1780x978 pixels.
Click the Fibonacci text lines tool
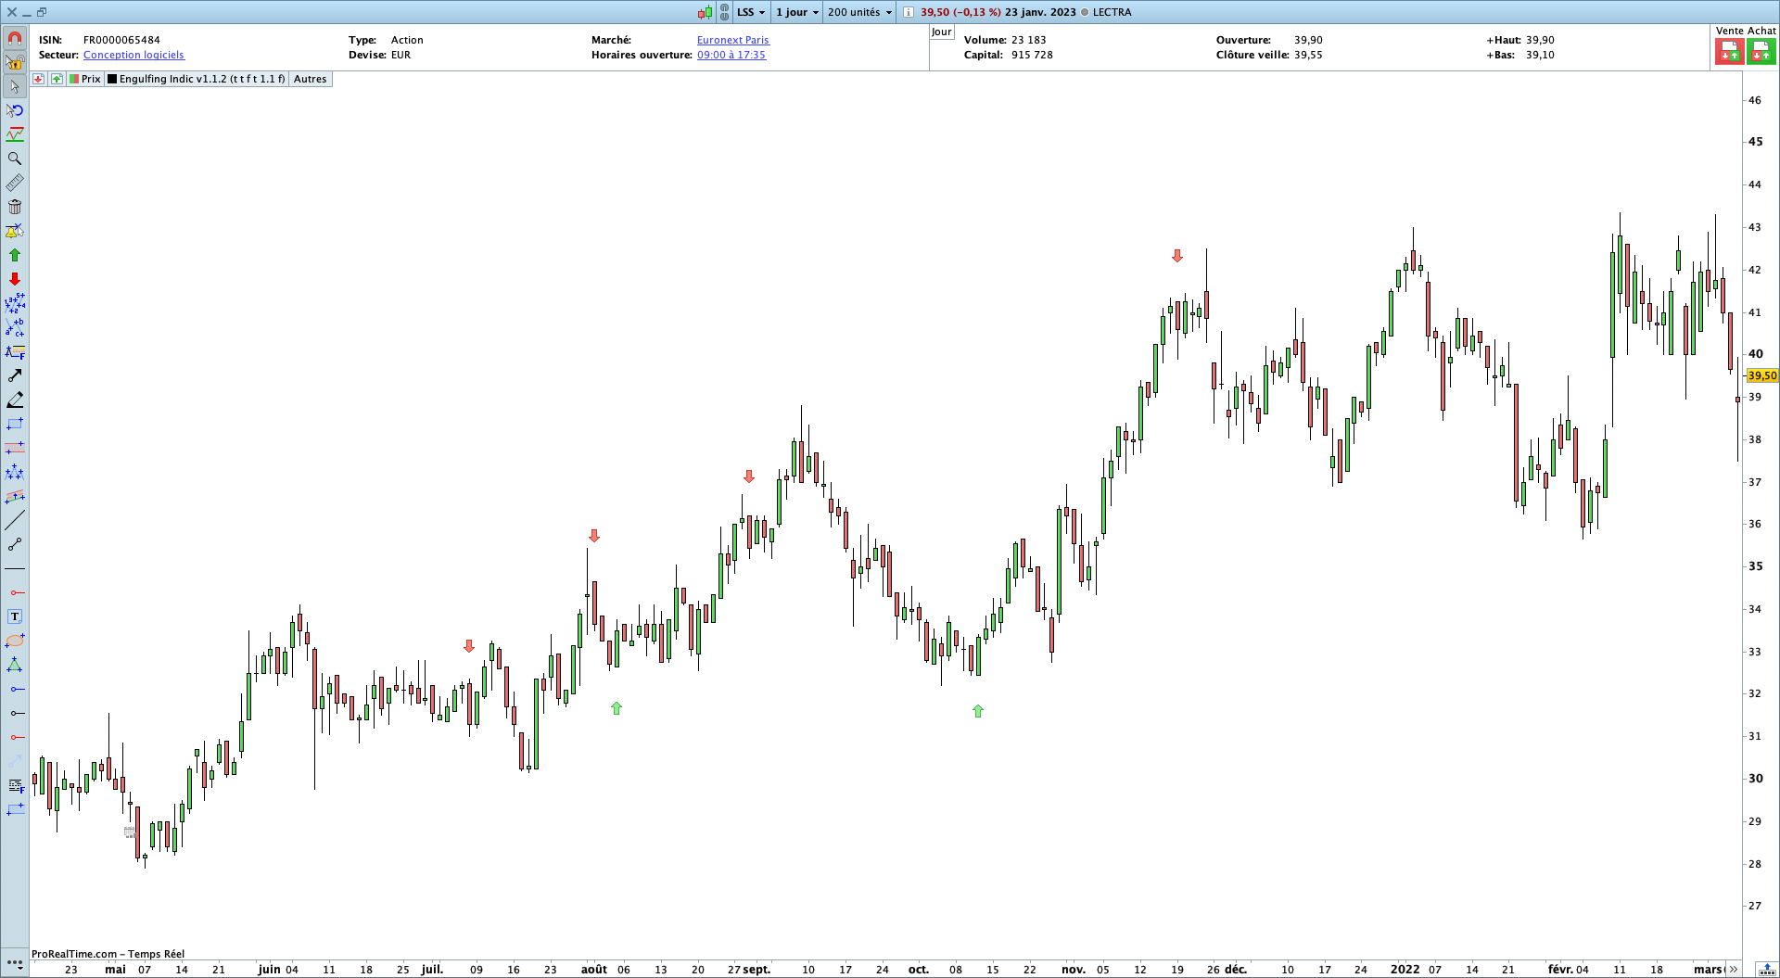(x=15, y=785)
